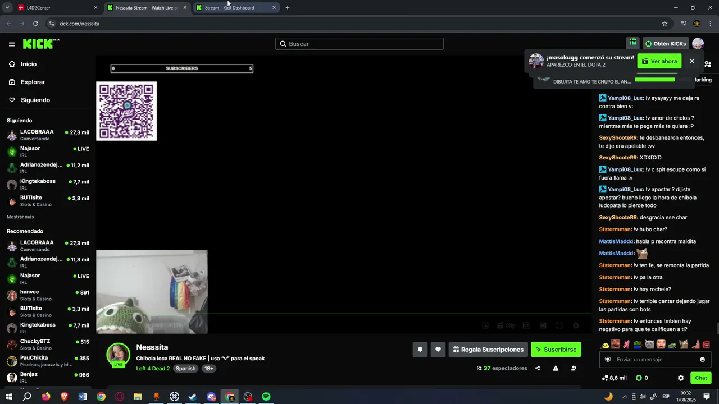The width and height of the screenshot is (719, 404).
Task: Open Steam from the taskbar
Action: click(193, 397)
